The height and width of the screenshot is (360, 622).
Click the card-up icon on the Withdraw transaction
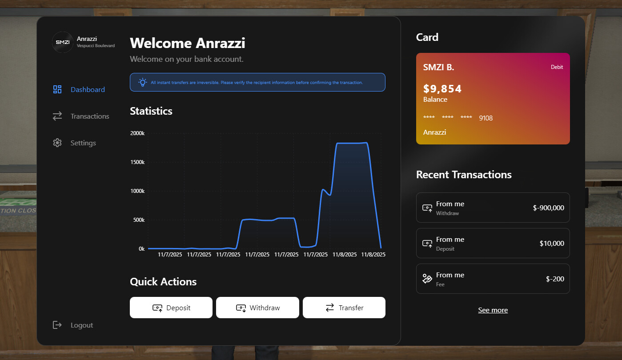(427, 208)
